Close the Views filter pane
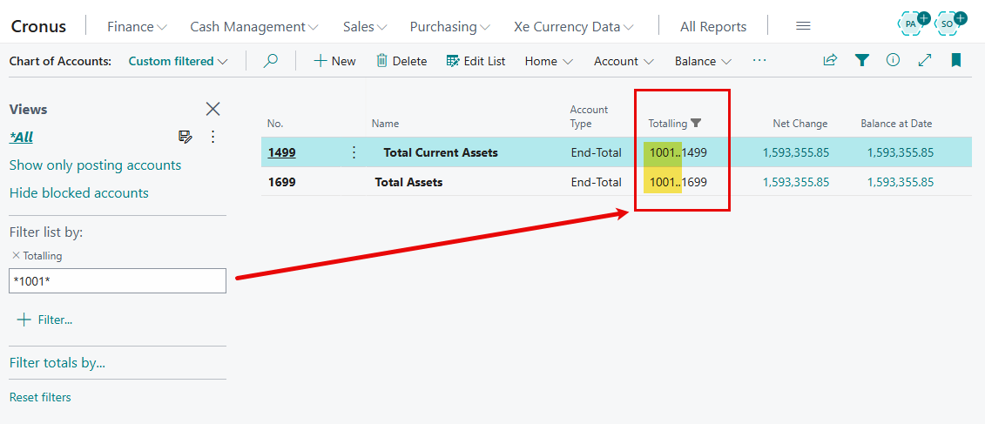Screen dimensions: 985x424 click(x=213, y=109)
